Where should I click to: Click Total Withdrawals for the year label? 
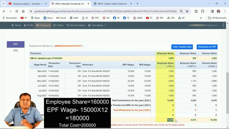(x=132, y=110)
